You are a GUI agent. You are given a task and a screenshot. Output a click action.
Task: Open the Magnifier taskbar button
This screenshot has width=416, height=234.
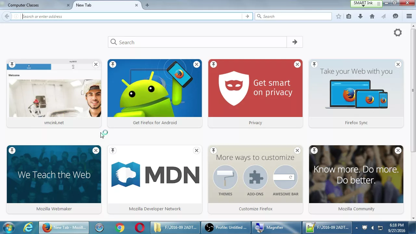tap(277, 227)
